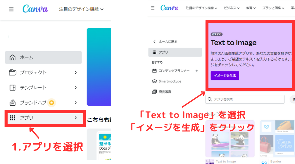
Task: Click the Smartmockups layers icon
Action: 154,81
